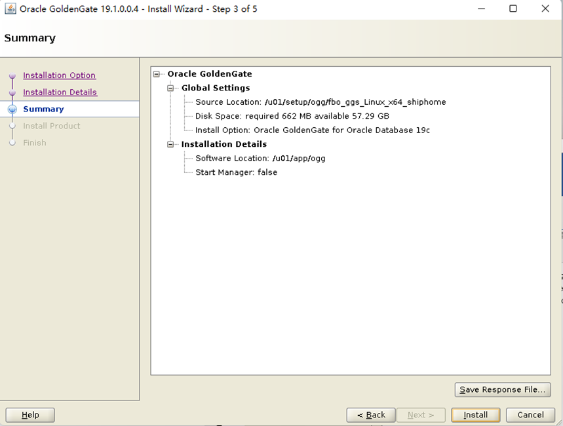Select the Summary step in the sidebar
Screen dimensions: 563x426
pos(43,109)
